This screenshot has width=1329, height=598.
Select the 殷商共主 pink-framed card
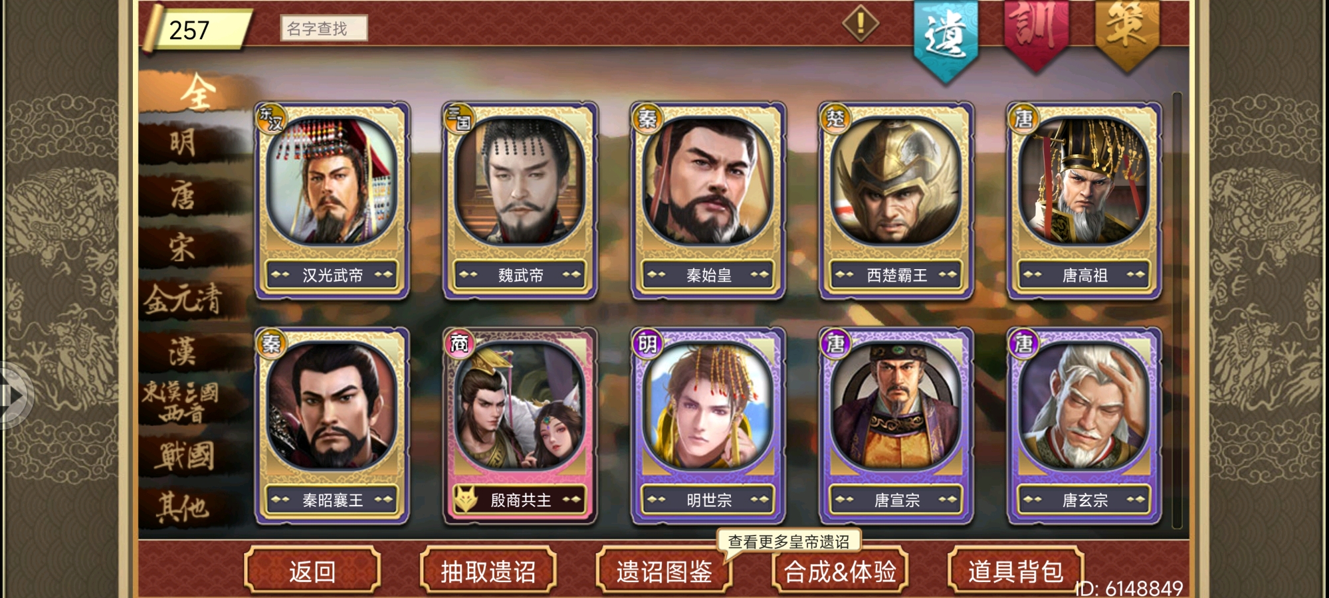[520, 426]
